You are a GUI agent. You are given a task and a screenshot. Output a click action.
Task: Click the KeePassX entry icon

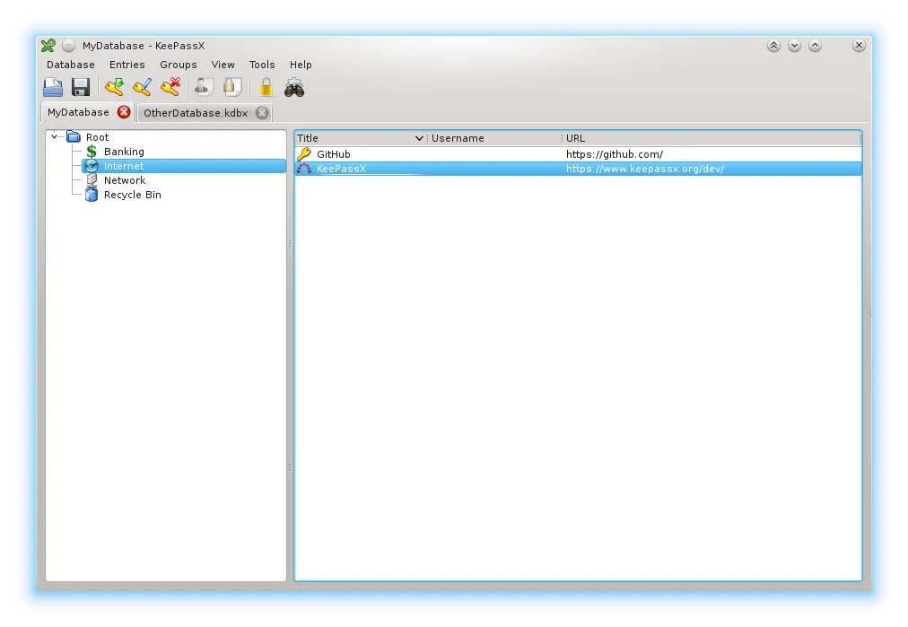304,169
